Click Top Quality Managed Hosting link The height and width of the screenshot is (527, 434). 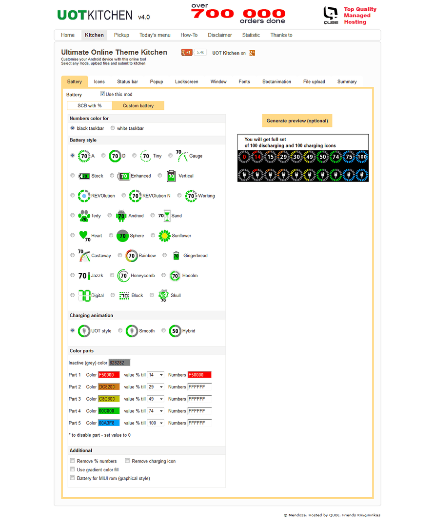360,16
